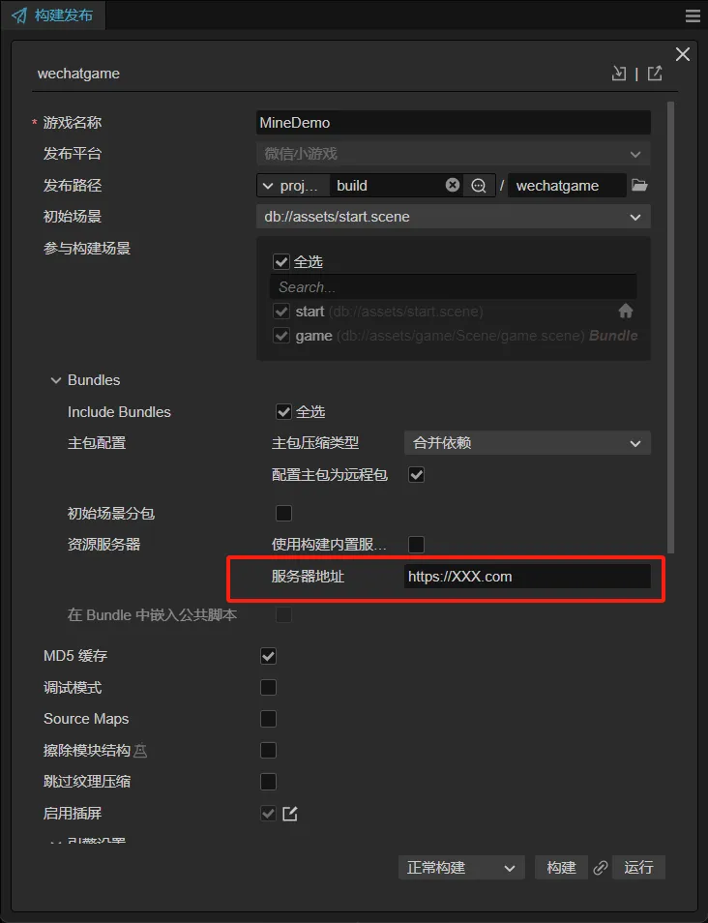Click the export build config icon
The height and width of the screenshot is (923, 708).
pos(655,74)
